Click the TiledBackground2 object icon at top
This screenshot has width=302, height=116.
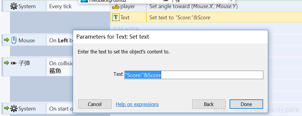click(x=84, y=1)
